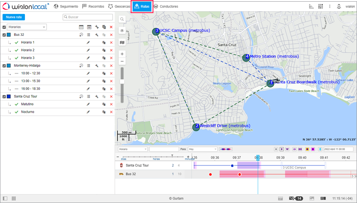
Task: Expand the Hoy time period dropdown
Action: [203, 149]
